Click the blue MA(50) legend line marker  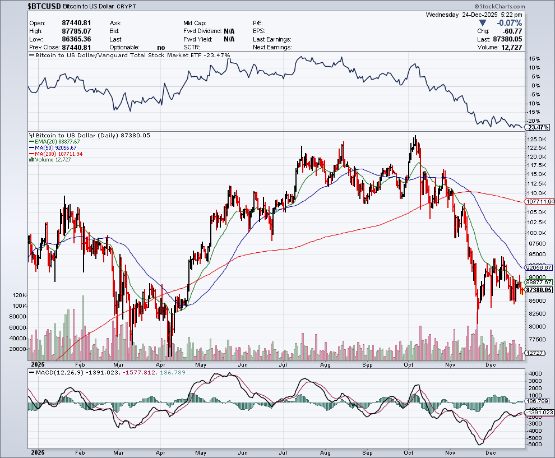pyautogui.click(x=31, y=148)
